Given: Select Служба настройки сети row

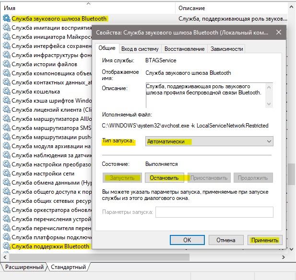Looking at the screenshot, I should click(x=43, y=174).
